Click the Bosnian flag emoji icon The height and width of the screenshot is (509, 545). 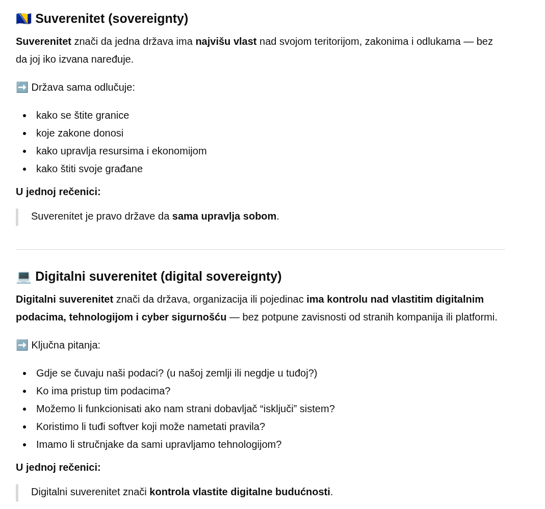[23, 19]
